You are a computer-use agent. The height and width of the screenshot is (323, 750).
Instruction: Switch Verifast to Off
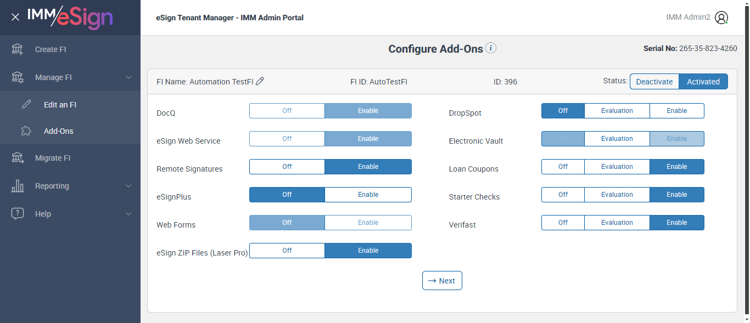pyautogui.click(x=563, y=223)
